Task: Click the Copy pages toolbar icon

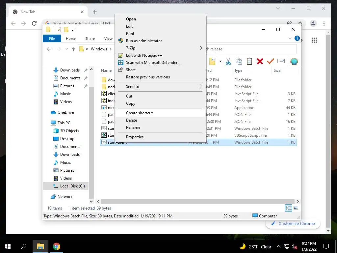Action: [x=239, y=62]
